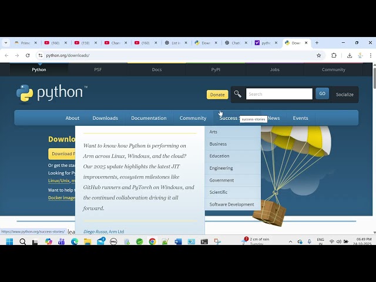
Task: Bookmark this page with the star icon
Action: pos(318,55)
